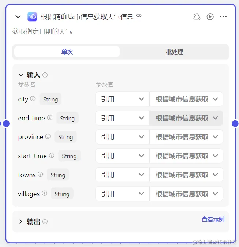Screen dimensions: 239x247
Task: Show info icon for start_time parameter
Action: coord(52,156)
